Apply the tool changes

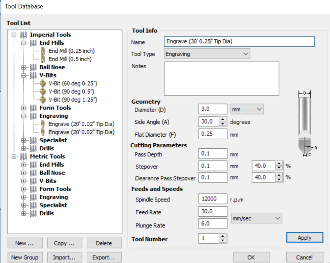pyautogui.click(x=305, y=238)
